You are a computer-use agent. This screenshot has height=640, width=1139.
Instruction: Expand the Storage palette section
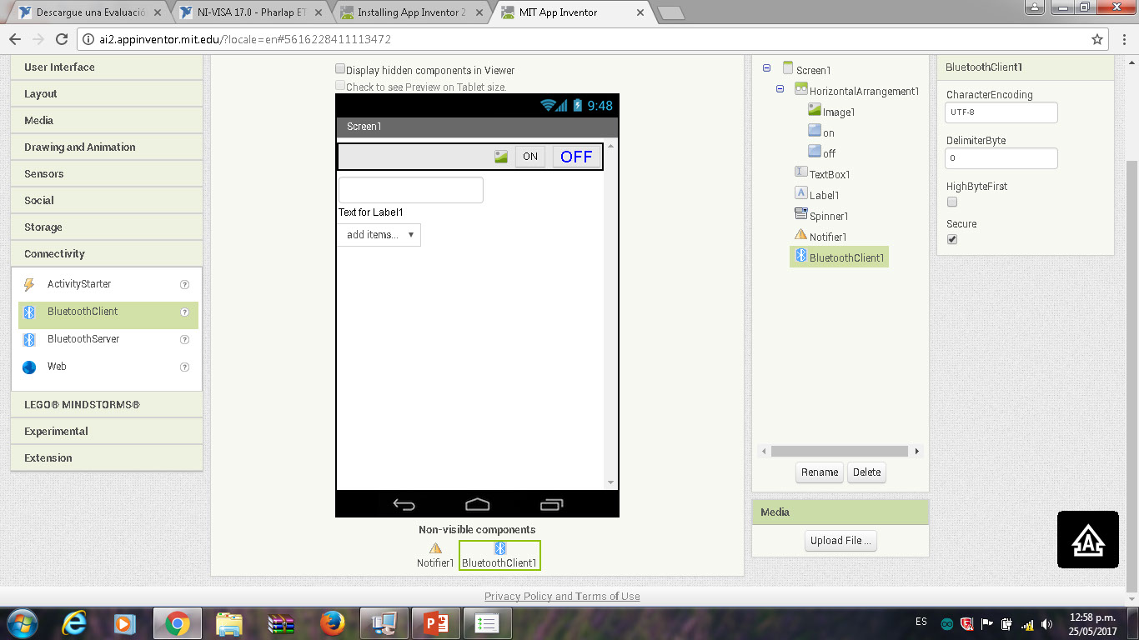tap(107, 227)
